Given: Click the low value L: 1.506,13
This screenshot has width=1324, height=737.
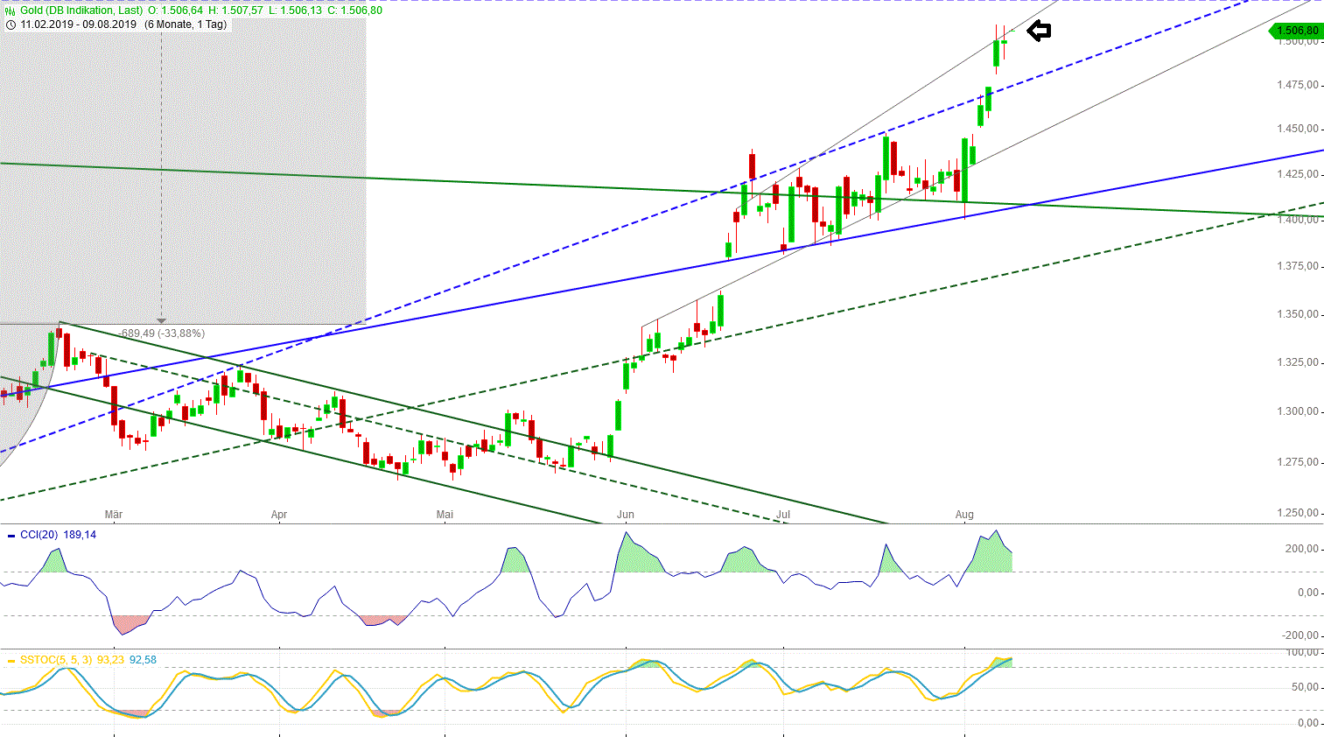Looking at the screenshot, I should coord(295,11).
